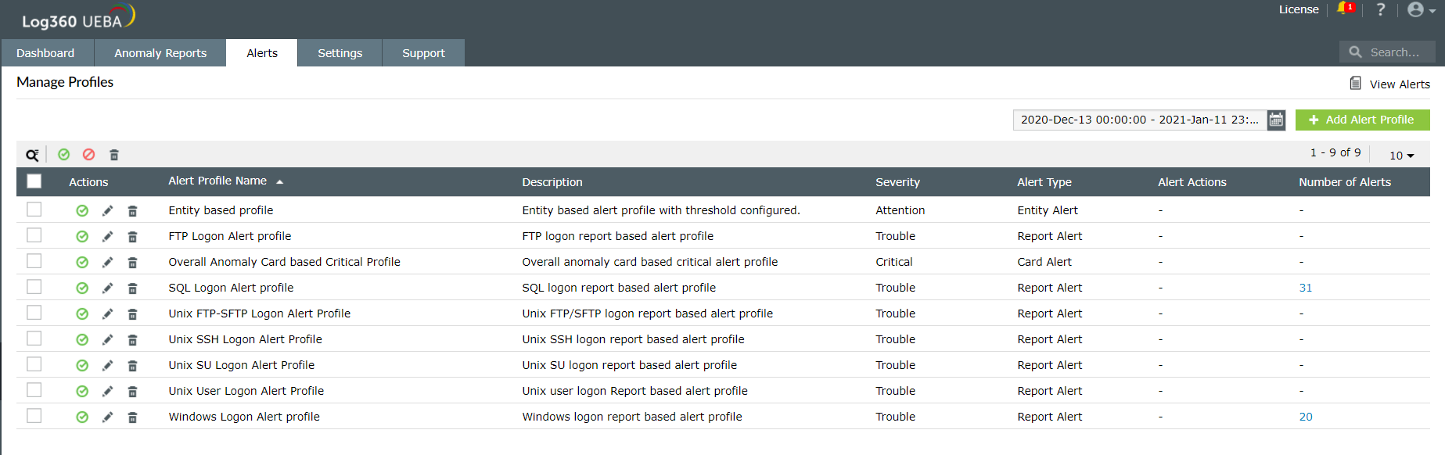The height and width of the screenshot is (455, 1445).
Task: Click the Add Alert Profile button
Action: pos(1362,120)
